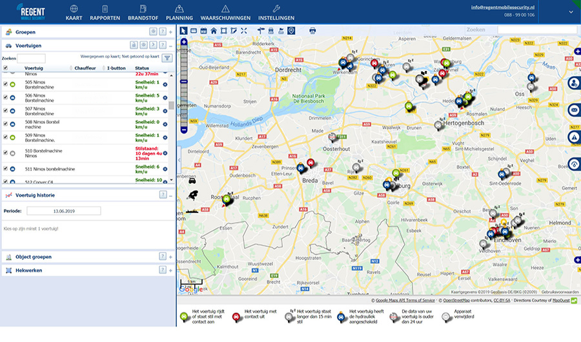Screen dimensions: 581x342
Task: Select the pointer cursor tool in map toolbar
Action: pos(183,30)
